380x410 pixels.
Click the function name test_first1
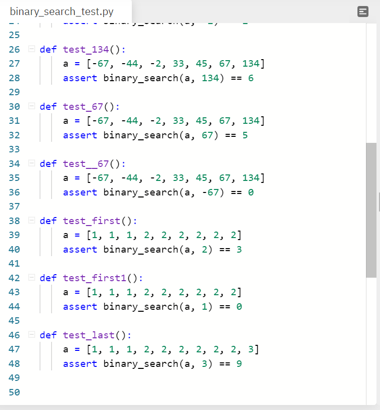tap(94, 278)
